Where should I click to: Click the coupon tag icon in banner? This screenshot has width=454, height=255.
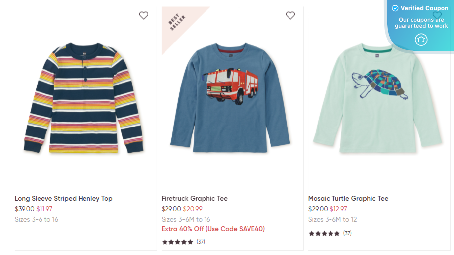click(421, 40)
